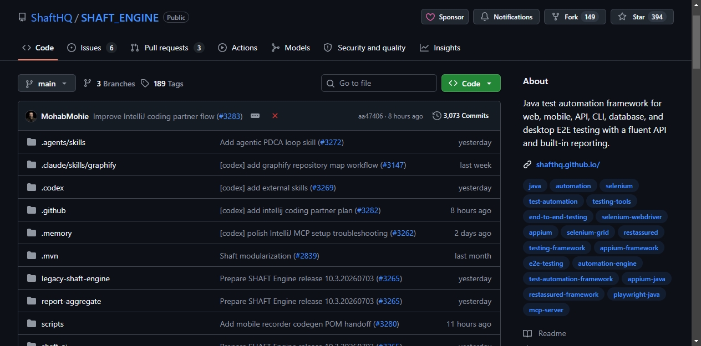The height and width of the screenshot is (346, 701).
Task: Go to the Actions tab
Action: click(237, 48)
